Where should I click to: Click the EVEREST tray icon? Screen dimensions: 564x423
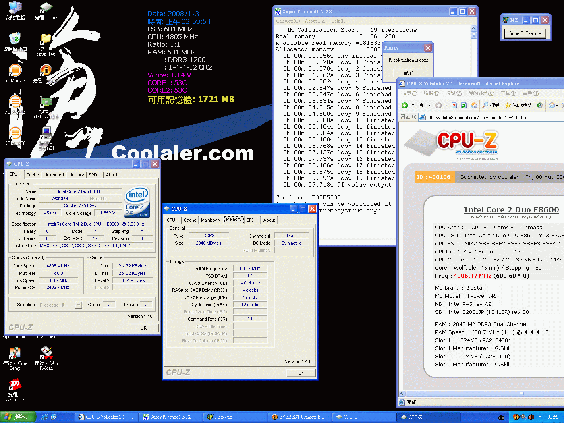click(516, 417)
